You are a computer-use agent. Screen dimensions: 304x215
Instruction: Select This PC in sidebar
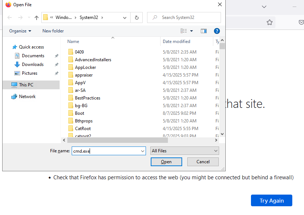tap(31, 85)
